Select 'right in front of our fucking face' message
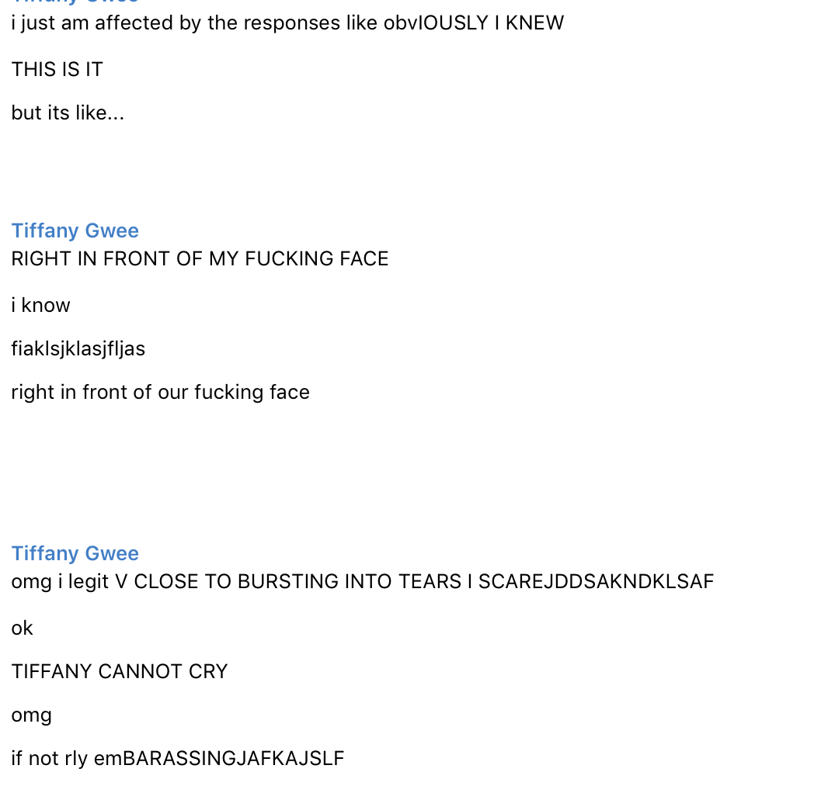The width and height of the screenshot is (814, 793). click(x=161, y=393)
